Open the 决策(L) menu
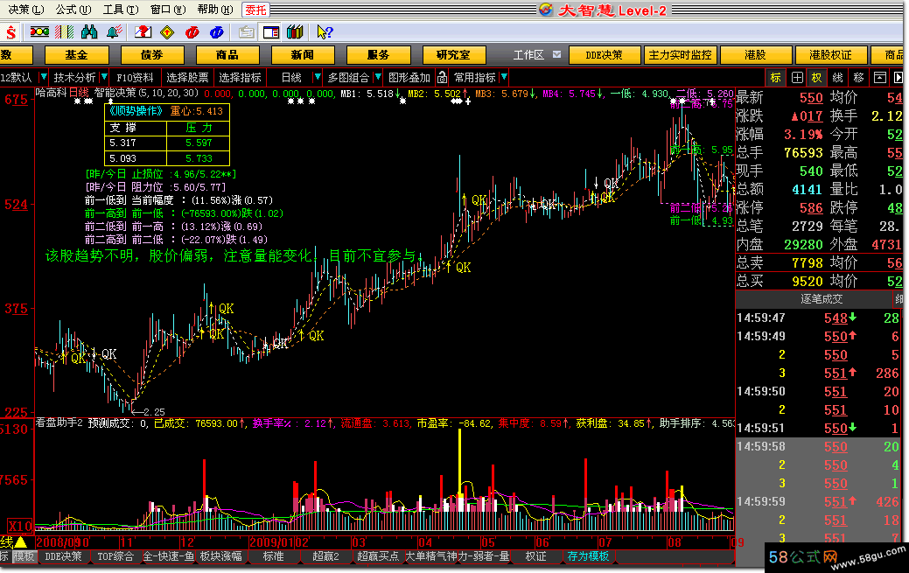The width and height of the screenshot is (909, 573). coord(25,10)
